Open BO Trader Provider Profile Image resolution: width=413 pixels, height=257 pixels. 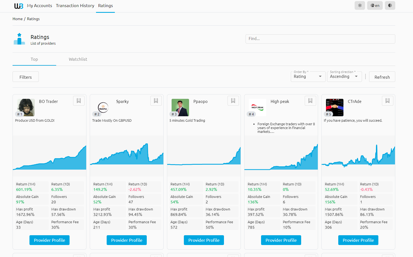[49, 240]
